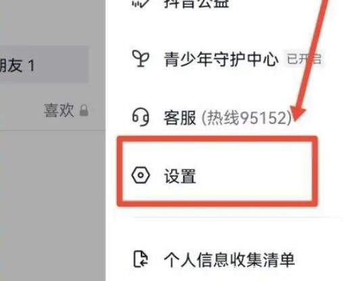This screenshot has width=353, height=281.
Task: Tap the document icon beside 个人信息收集清单
Action: [141, 259]
